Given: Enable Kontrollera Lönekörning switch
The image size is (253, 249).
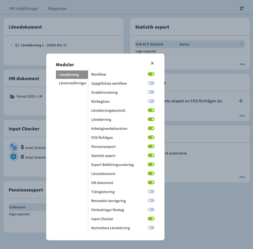Looking at the screenshot, I should (151, 228).
